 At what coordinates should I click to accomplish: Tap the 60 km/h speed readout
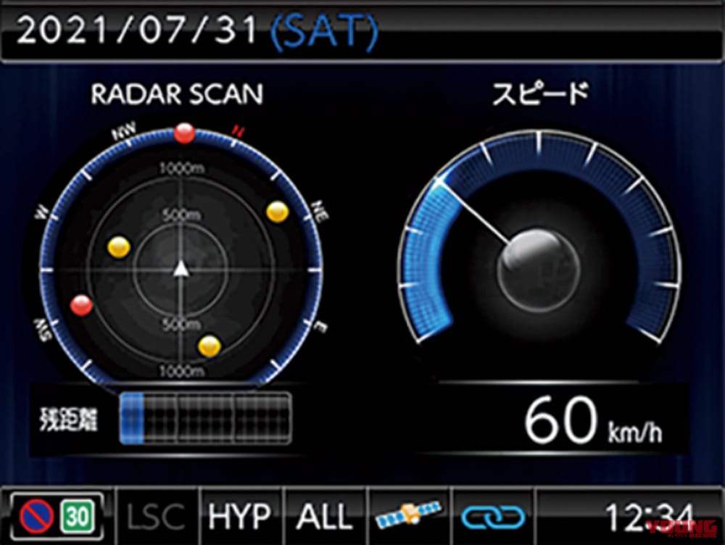tap(592, 423)
